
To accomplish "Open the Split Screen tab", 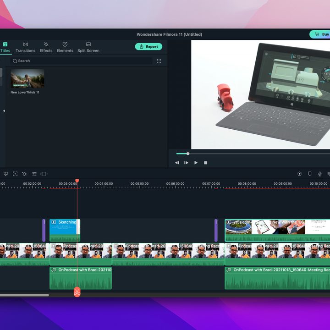I will [x=88, y=47].
